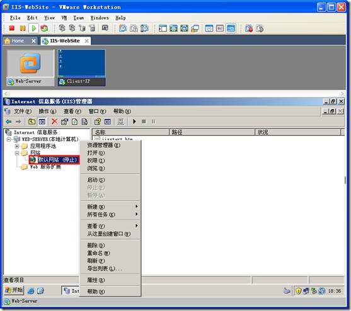
Task: Click the VMware suspend (pause) button
Action: [x=23, y=28]
